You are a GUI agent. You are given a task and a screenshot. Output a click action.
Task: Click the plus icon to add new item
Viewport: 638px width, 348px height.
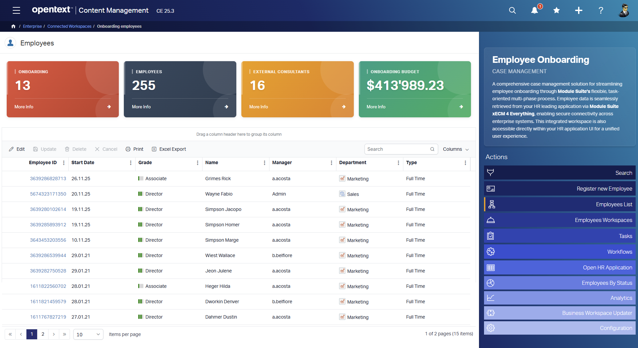[x=578, y=10]
